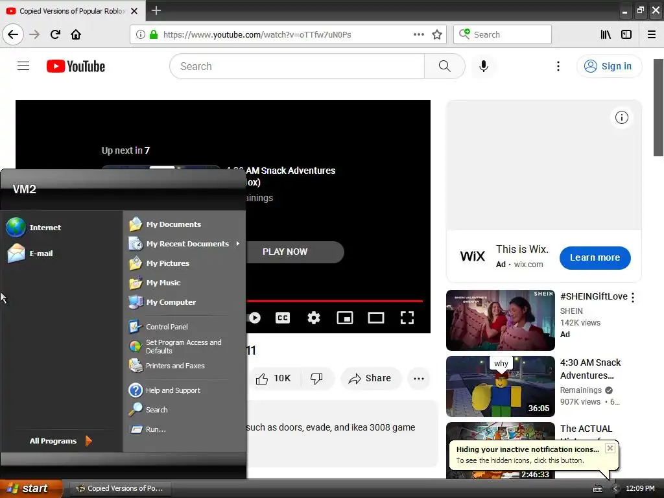
Task: Open Set Program Access and Defaults
Action: pyautogui.click(x=175, y=346)
